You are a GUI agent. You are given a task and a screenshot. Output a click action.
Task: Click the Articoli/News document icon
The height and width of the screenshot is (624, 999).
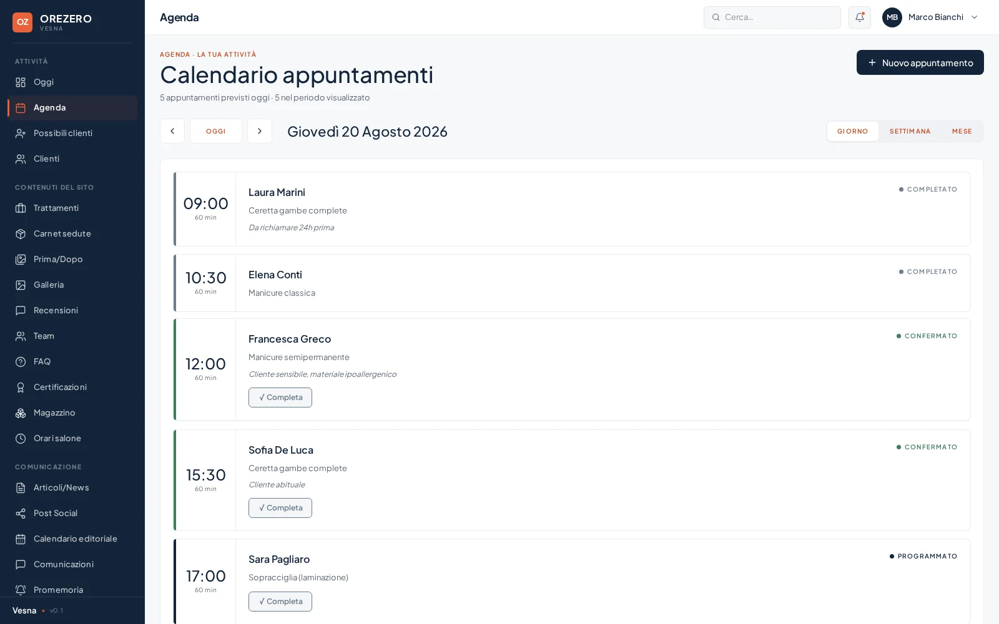[21, 488]
